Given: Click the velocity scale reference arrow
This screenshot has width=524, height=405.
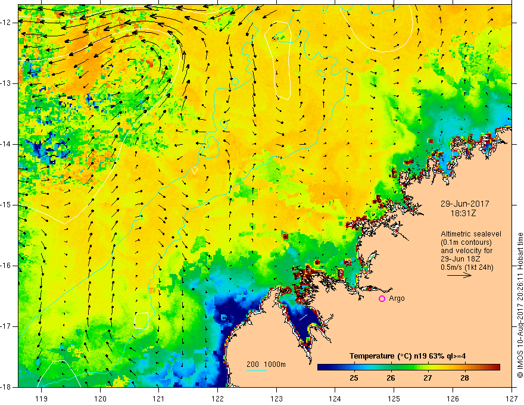Looking at the screenshot, I should [459, 275].
